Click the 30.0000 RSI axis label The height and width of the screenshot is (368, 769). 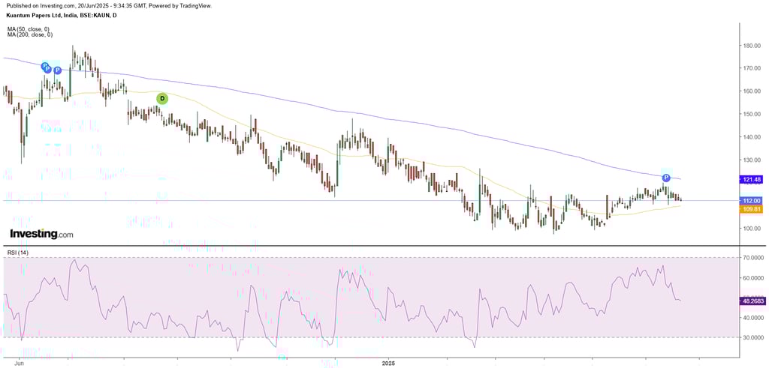[754, 338]
